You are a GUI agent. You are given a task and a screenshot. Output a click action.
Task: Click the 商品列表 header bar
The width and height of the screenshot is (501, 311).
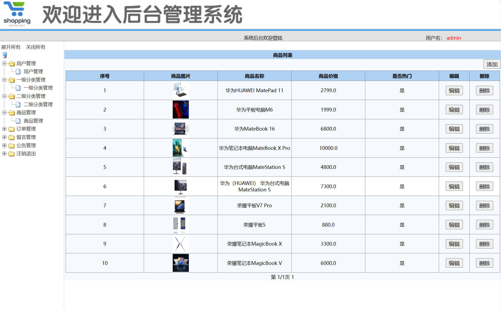click(x=282, y=55)
